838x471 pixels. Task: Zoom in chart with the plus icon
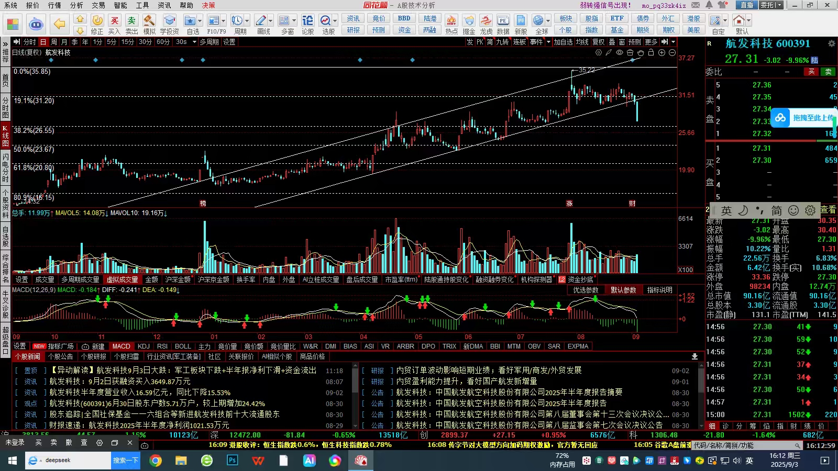pos(661,52)
